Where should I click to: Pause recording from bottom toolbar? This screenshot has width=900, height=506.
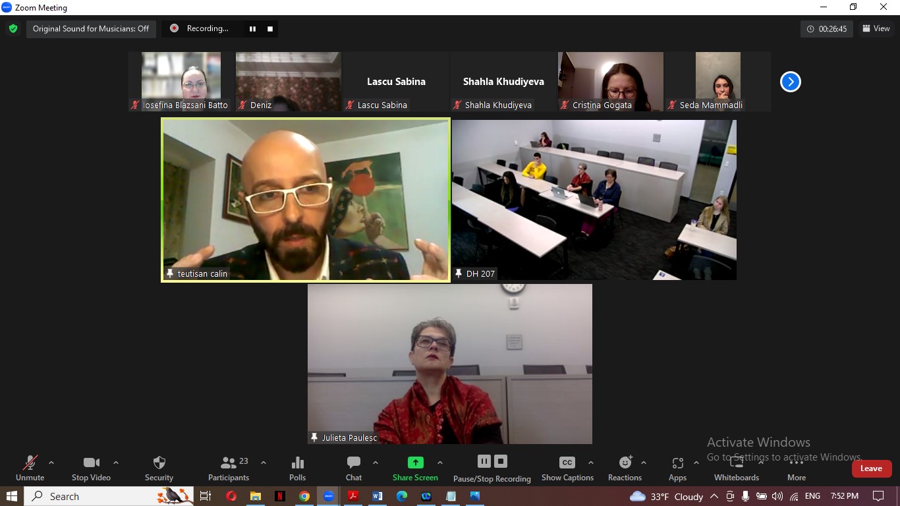[x=484, y=461]
